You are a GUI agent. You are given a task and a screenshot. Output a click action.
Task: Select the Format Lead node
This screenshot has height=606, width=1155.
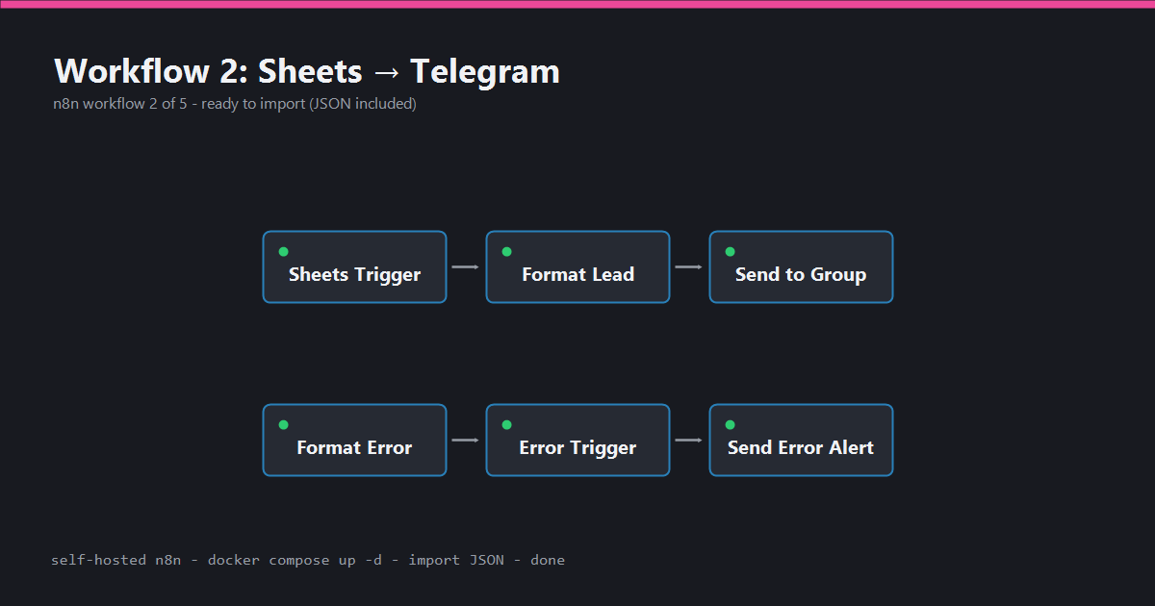click(577, 266)
